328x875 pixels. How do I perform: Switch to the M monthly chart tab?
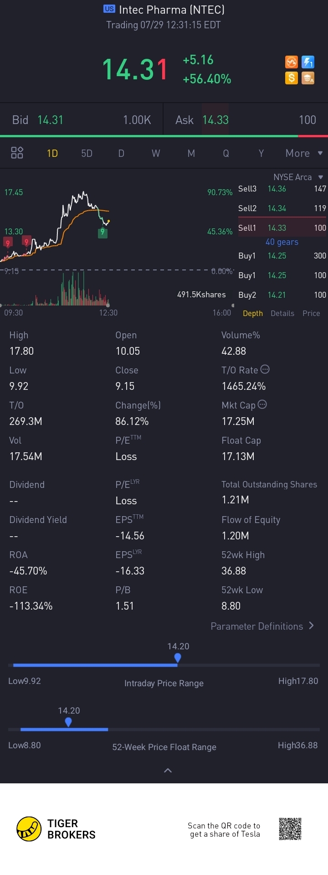tap(191, 153)
